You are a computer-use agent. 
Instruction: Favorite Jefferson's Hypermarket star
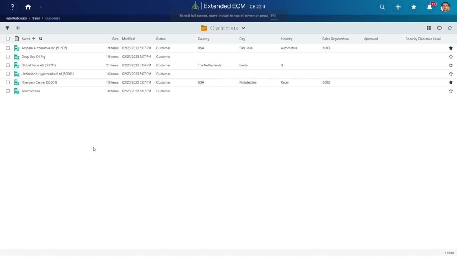(x=451, y=74)
